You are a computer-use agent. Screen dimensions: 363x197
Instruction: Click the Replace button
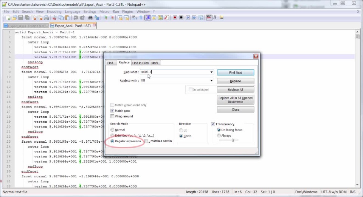(236, 81)
